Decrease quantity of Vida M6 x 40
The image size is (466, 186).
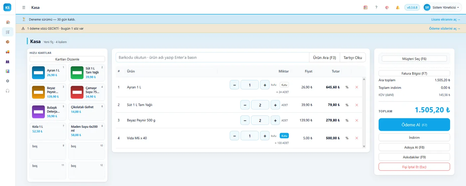234,136
